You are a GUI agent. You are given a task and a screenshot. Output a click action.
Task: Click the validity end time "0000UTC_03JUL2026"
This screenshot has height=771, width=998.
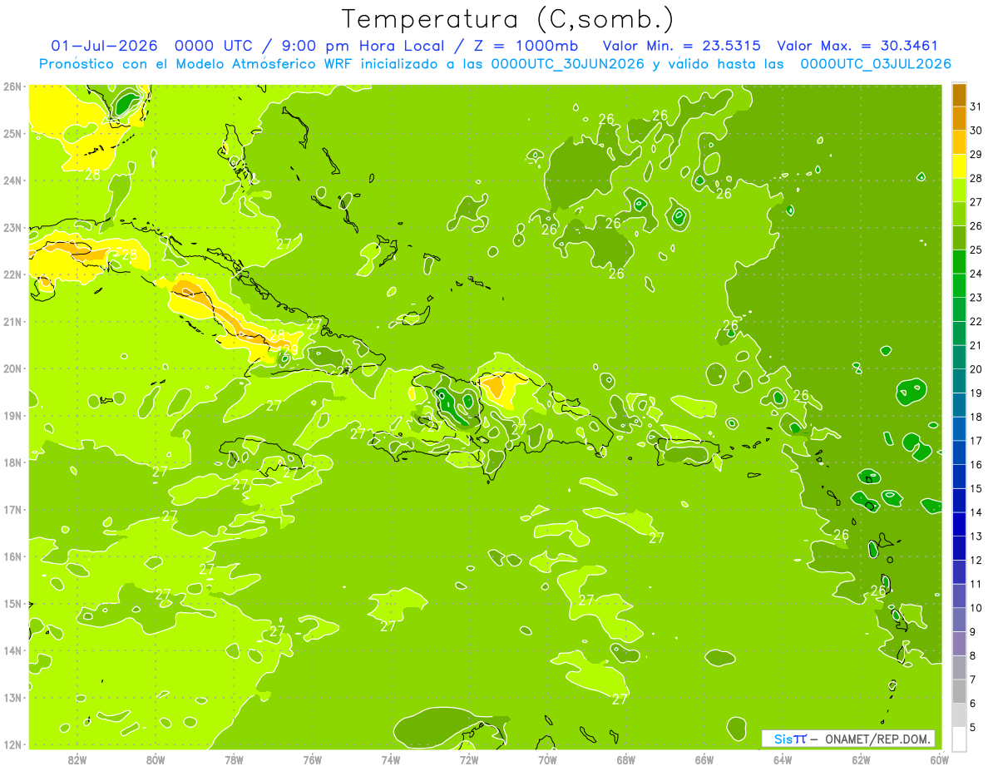pyautogui.click(x=876, y=64)
